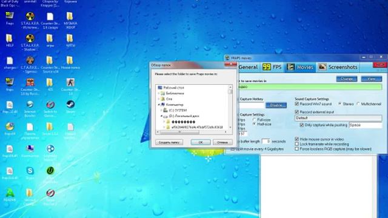Open the green U uninstaller icon
This screenshot has height=218, width=388.
[50, 171]
